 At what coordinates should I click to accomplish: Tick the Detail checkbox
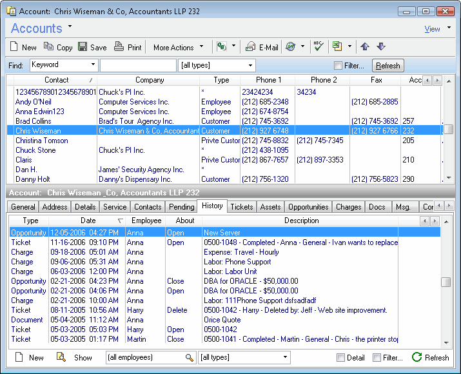click(341, 358)
